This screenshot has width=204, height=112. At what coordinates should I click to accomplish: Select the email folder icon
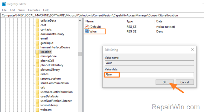coord(37,39)
